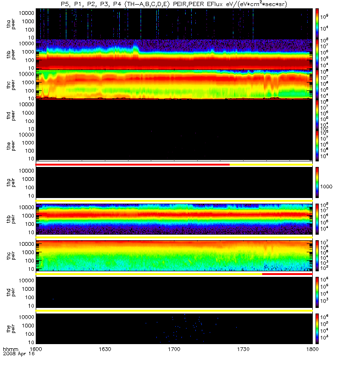Viewport: 348px width, 371px height.
Task: Click the color bar beside thc peir panel
Action: (x=317, y=256)
